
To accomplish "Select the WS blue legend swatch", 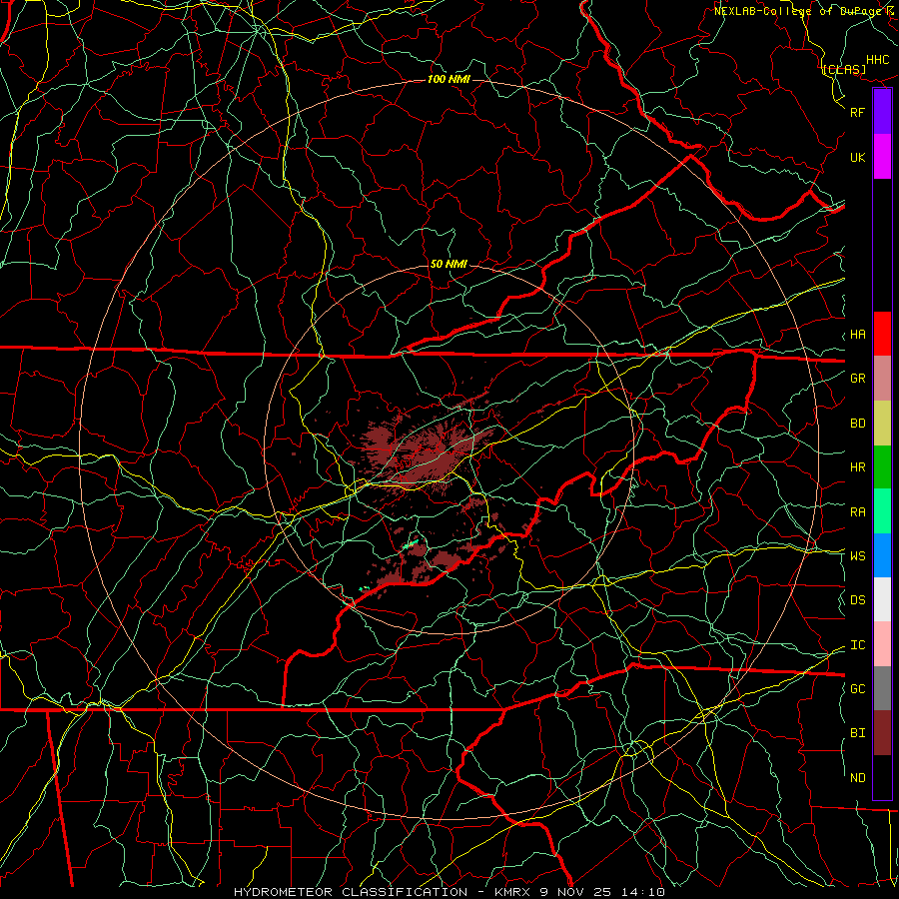I will coord(882,555).
